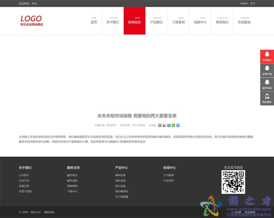Open 售后服务 headset icon

tap(267, 98)
